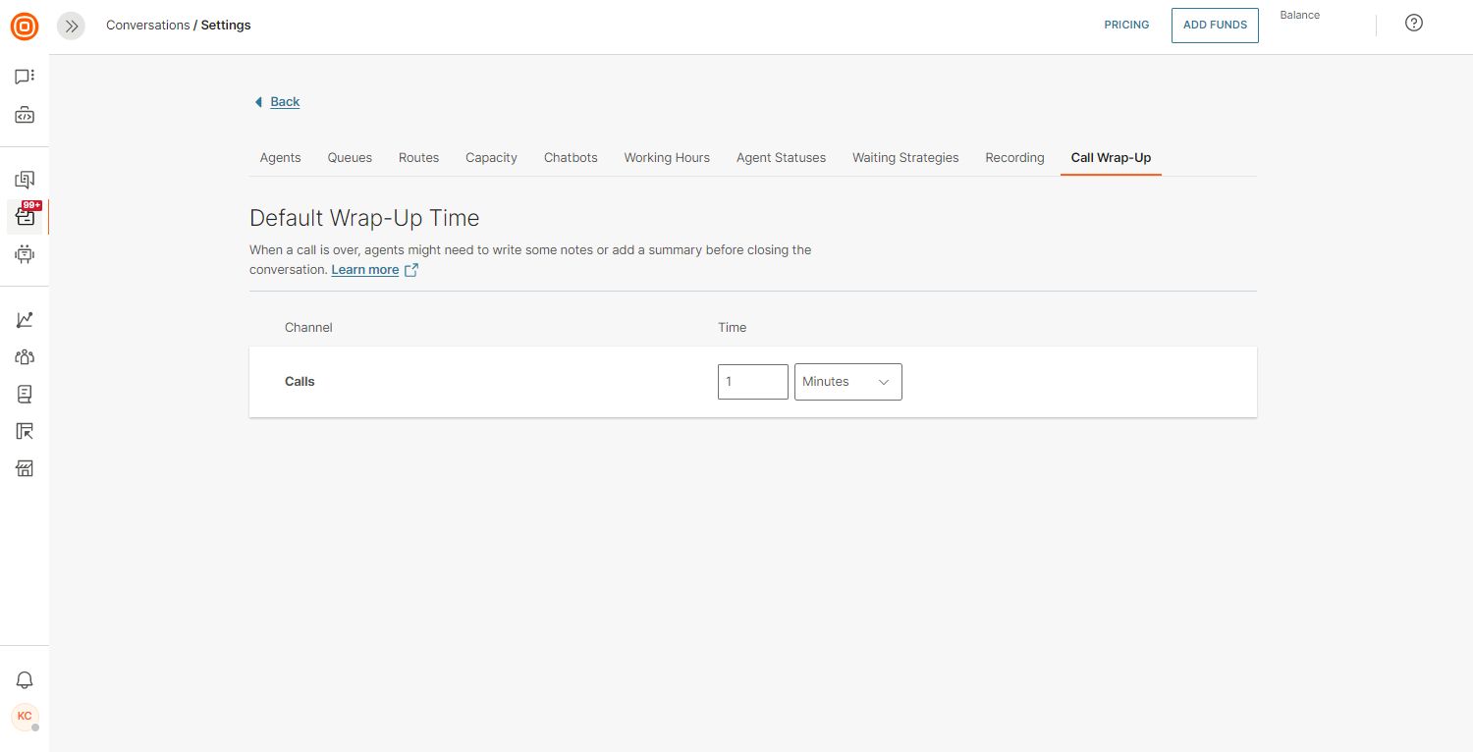This screenshot has width=1473, height=752.
Task: Open the analytics line chart icon
Action: point(25,320)
